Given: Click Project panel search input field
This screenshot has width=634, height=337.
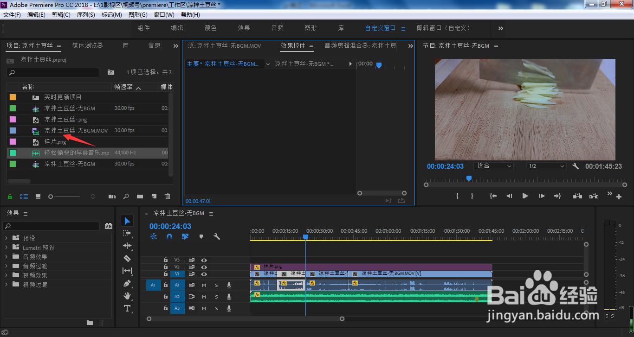Looking at the screenshot, I should coord(53,72).
